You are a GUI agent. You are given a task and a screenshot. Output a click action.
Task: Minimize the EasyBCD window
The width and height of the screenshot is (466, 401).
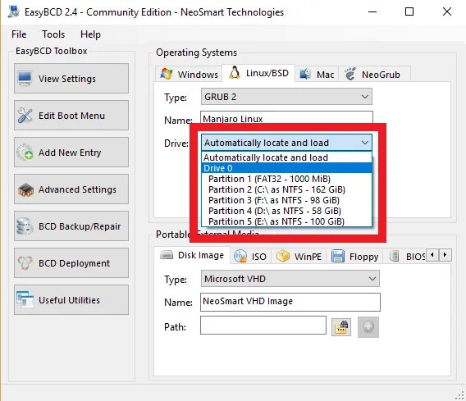[372, 11]
